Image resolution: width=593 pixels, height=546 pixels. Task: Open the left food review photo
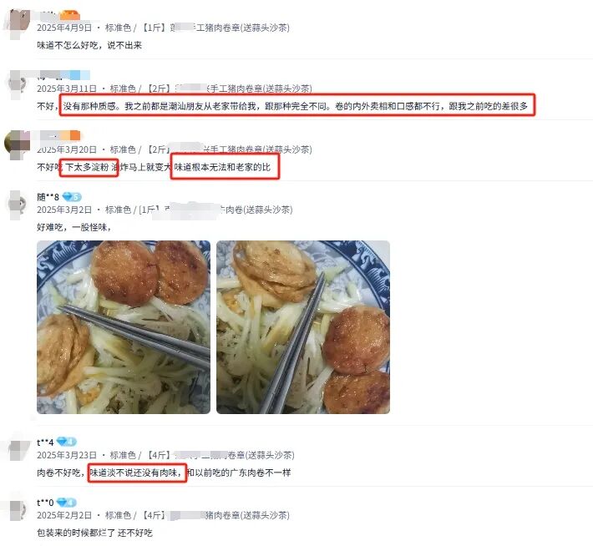124,327
